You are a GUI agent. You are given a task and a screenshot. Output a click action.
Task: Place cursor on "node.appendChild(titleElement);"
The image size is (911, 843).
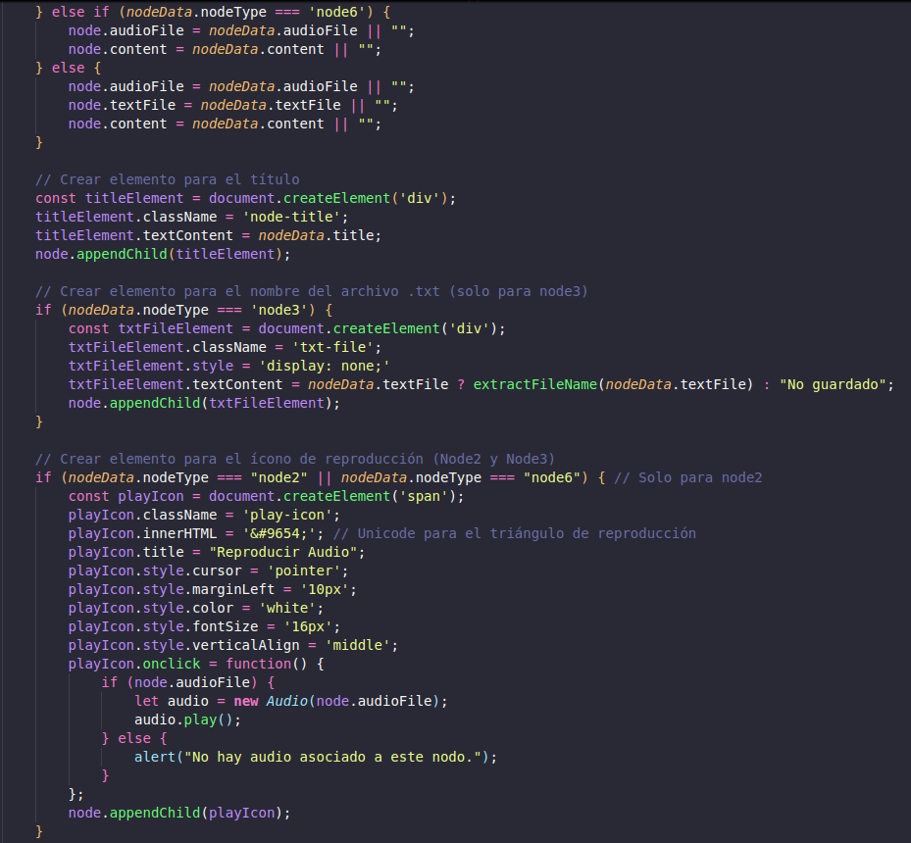click(x=163, y=254)
